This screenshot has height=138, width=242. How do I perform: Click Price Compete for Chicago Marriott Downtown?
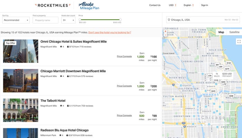[124, 86]
